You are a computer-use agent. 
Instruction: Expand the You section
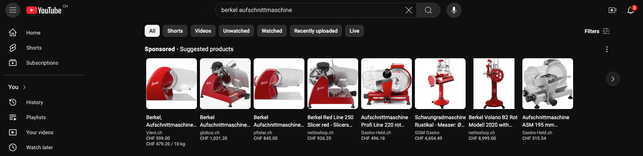click(x=17, y=87)
